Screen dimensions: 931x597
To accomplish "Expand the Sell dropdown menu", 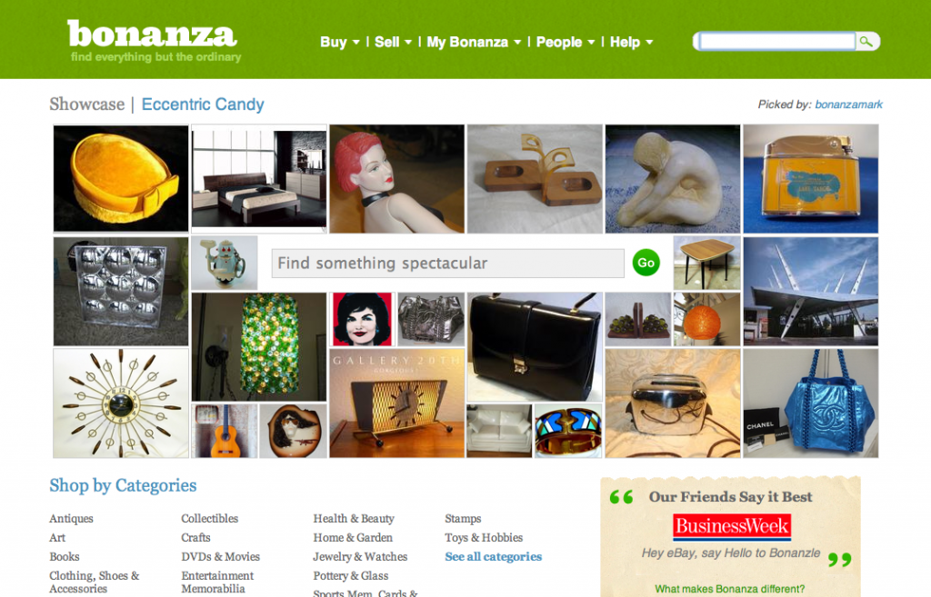I will tap(393, 42).
